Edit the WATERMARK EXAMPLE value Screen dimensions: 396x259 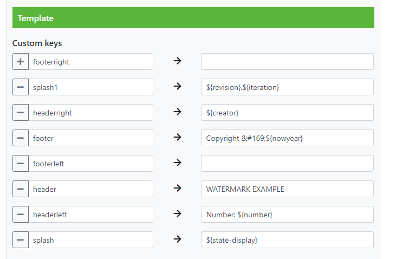287,189
